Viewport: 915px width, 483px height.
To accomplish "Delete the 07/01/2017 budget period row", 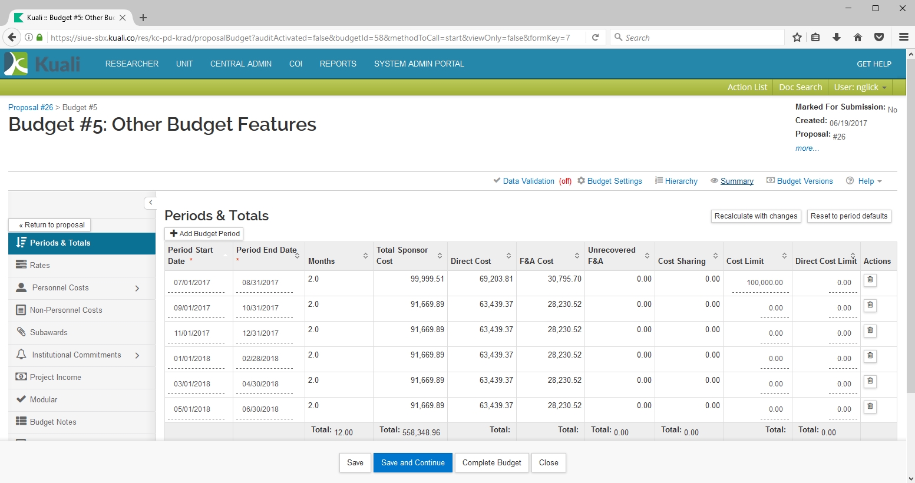I will click(870, 280).
